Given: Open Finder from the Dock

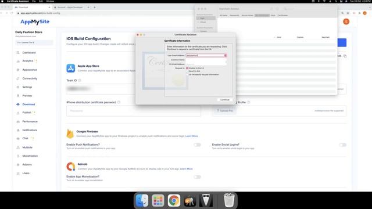Looking at the screenshot, I should click(142, 200).
